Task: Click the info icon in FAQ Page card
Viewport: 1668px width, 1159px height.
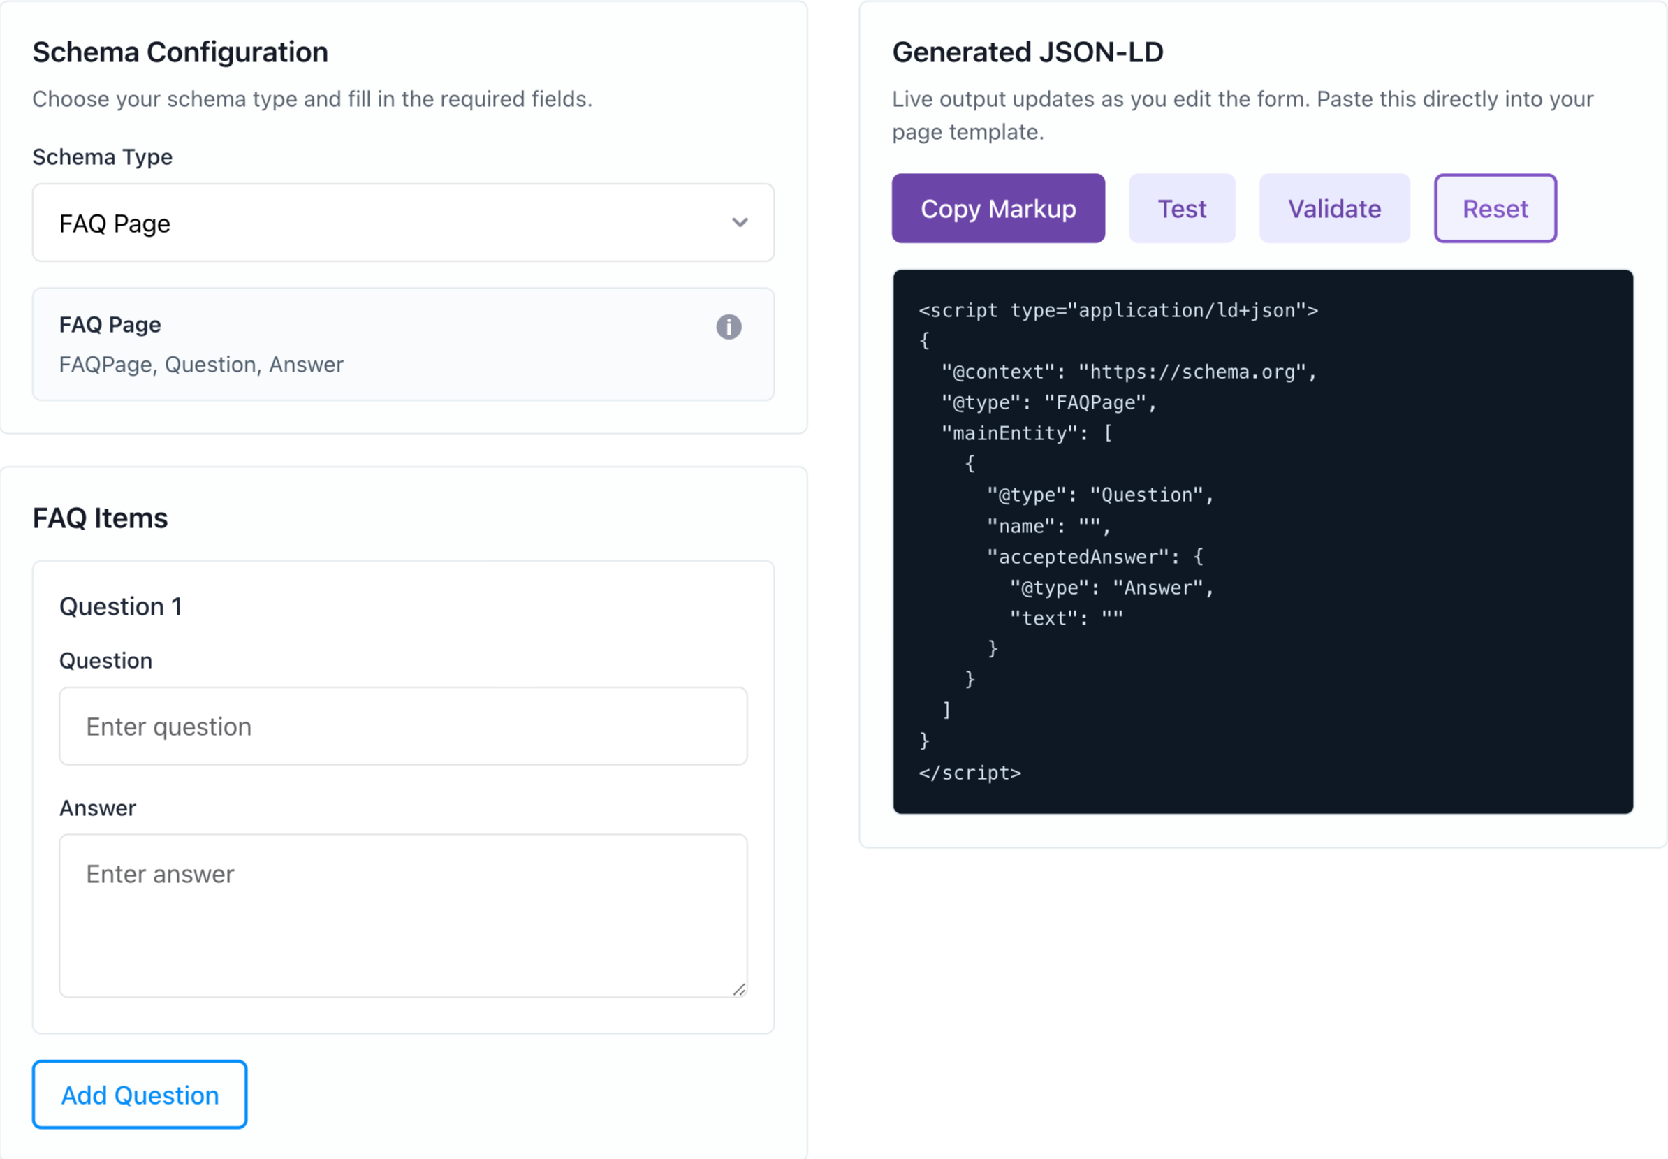Action: click(729, 327)
